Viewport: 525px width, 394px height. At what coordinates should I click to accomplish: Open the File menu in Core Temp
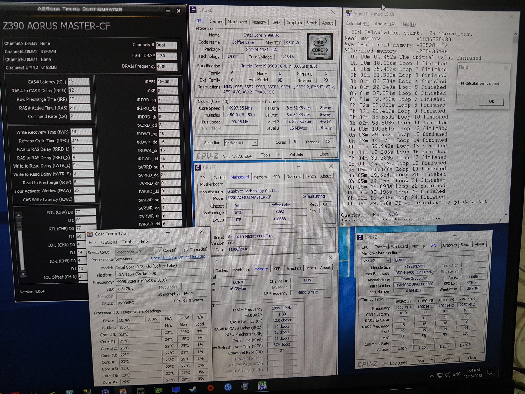point(92,243)
